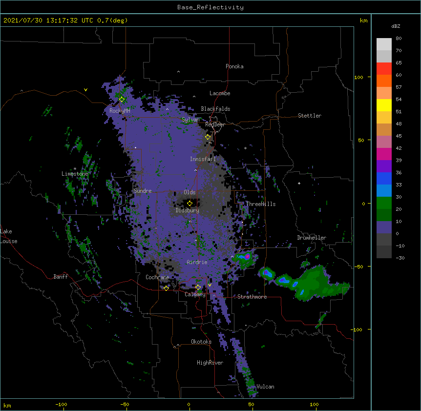Click the Stettler city label

pyautogui.click(x=310, y=116)
